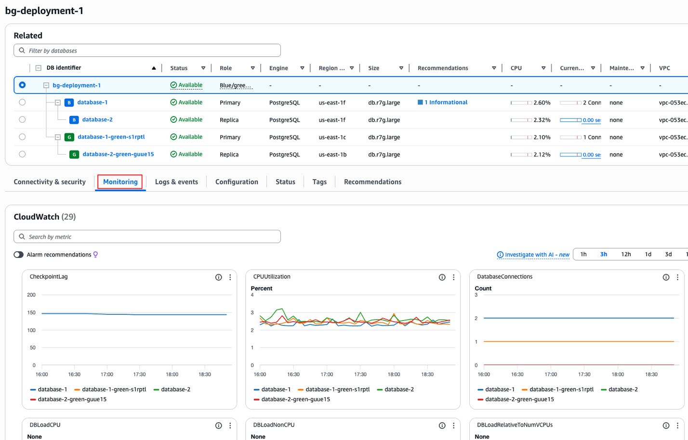Click Investigate with AI link
The image size is (688, 440).
533,255
